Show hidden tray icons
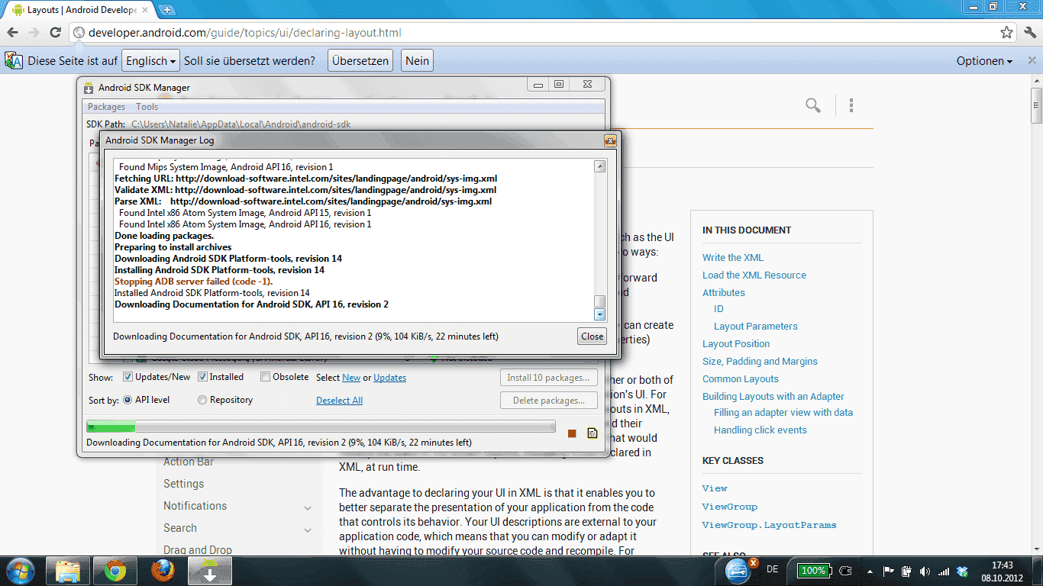The image size is (1043, 586). coord(870,571)
